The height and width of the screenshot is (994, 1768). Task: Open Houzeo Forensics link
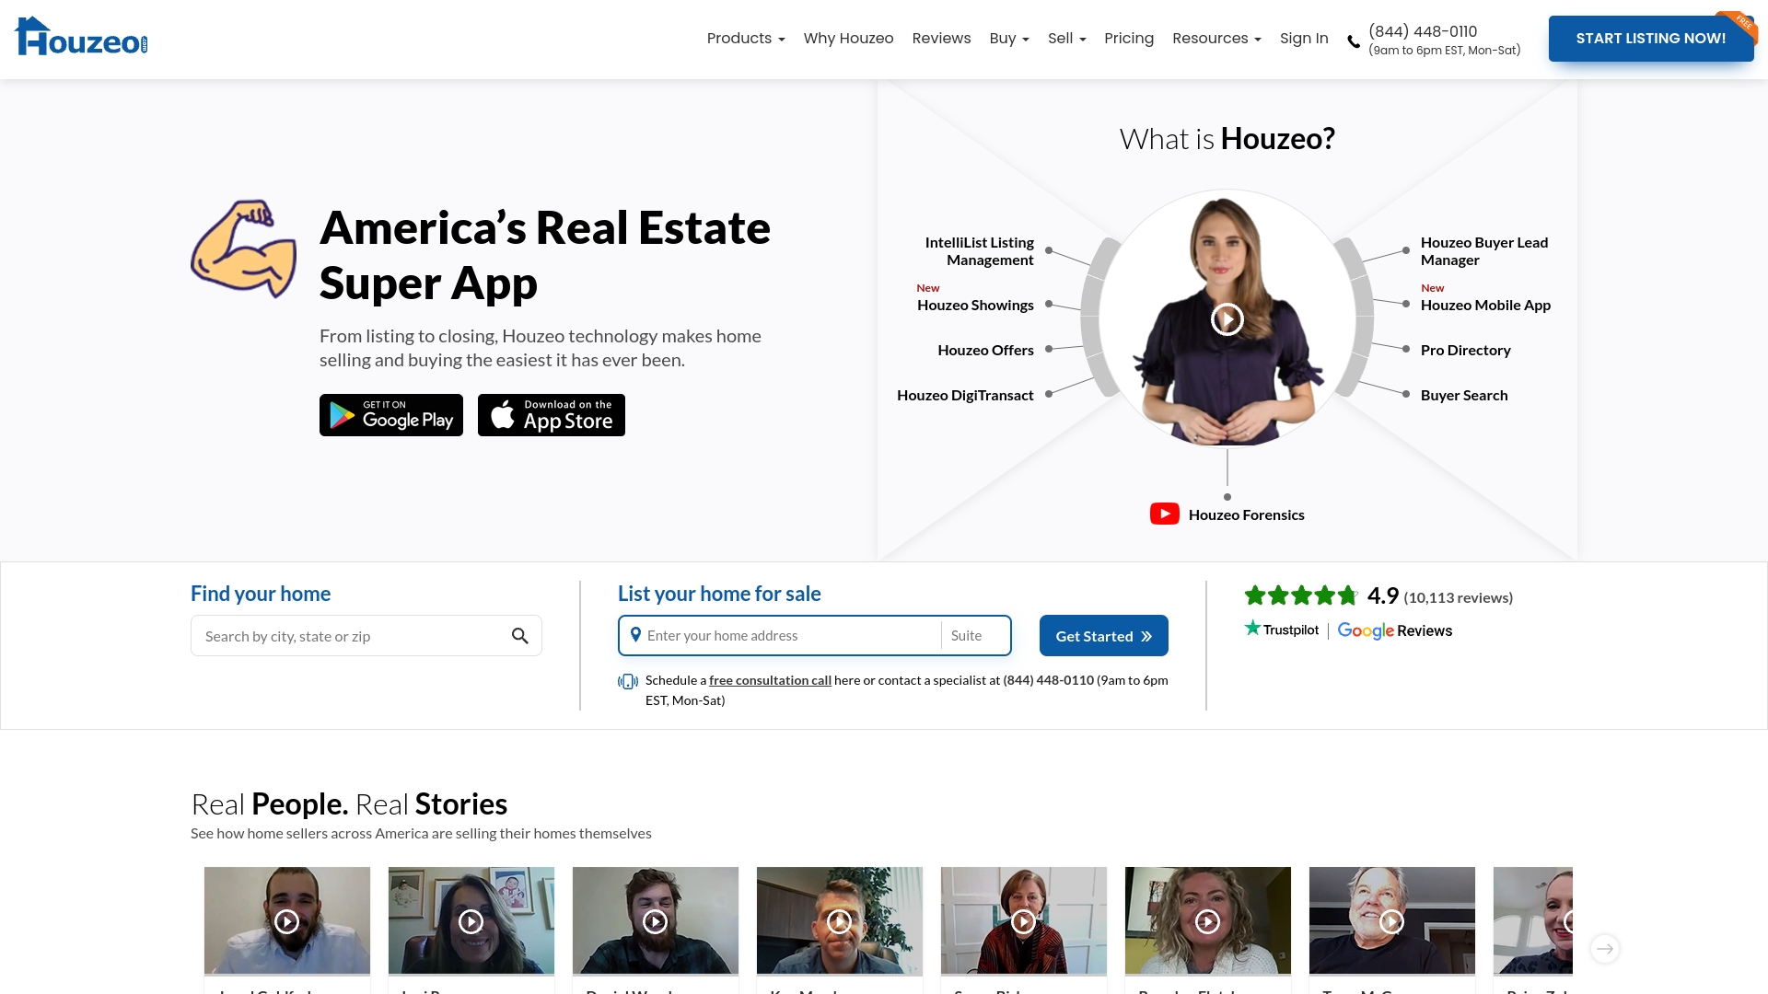pyautogui.click(x=1246, y=515)
